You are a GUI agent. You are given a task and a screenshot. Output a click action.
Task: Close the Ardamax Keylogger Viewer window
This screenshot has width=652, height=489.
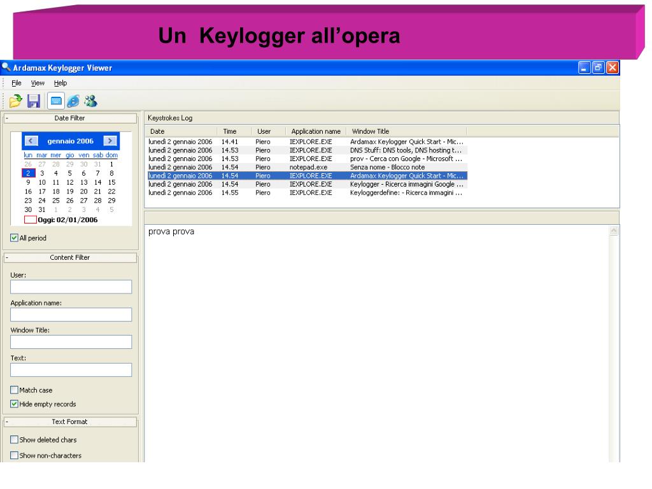click(613, 67)
